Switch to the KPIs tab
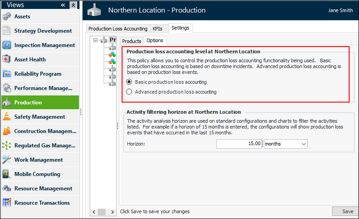Image resolution: width=359 pixels, height=219 pixels. point(158,29)
